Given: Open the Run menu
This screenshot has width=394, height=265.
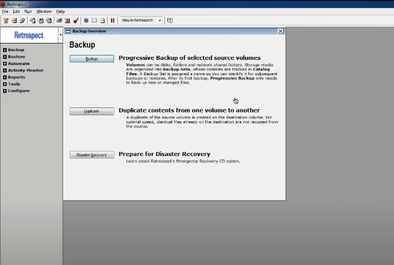Looking at the screenshot, I should point(28,11).
